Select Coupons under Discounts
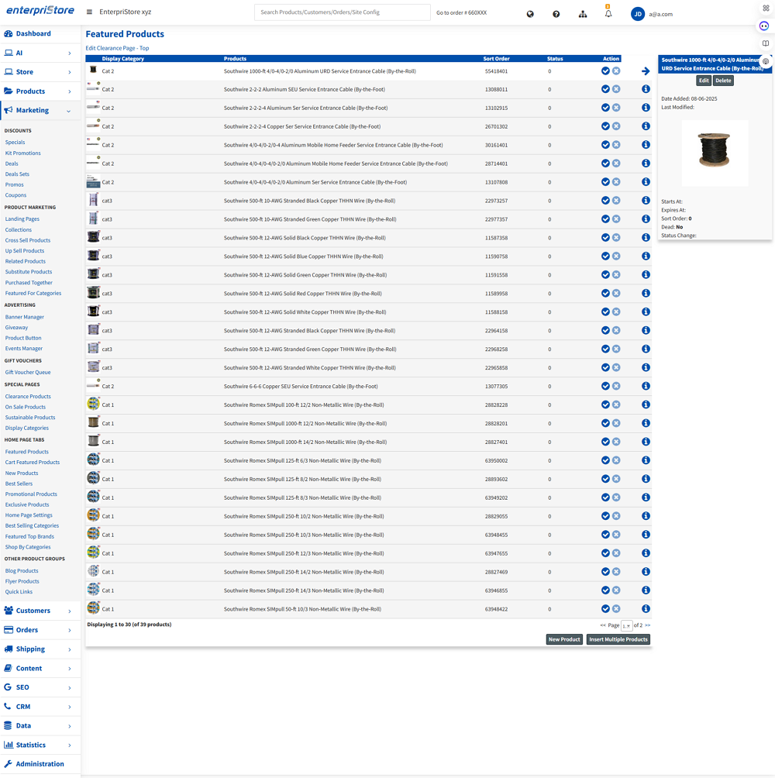775x778 pixels. point(15,195)
